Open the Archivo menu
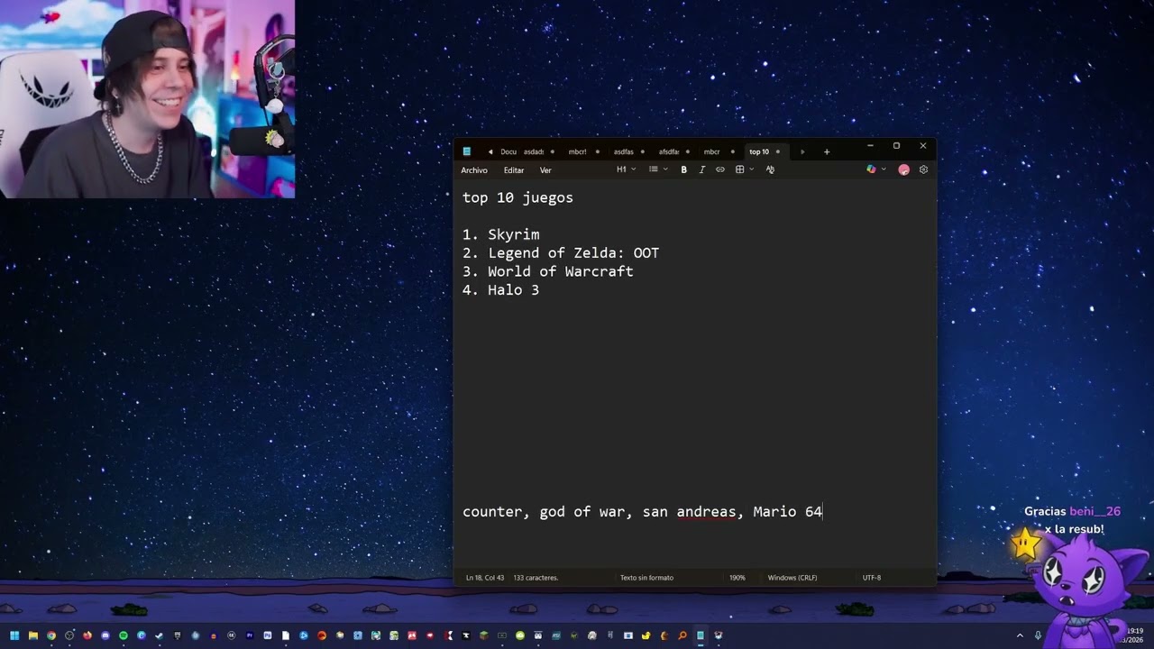The height and width of the screenshot is (649, 1154). (x=474, y=170)
